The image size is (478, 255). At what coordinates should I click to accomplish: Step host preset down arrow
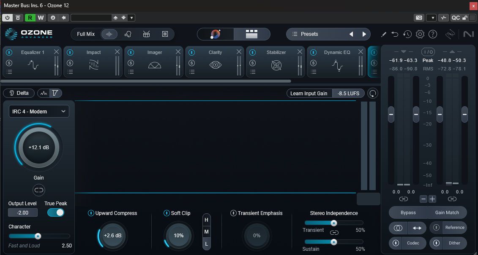(123, 18)
